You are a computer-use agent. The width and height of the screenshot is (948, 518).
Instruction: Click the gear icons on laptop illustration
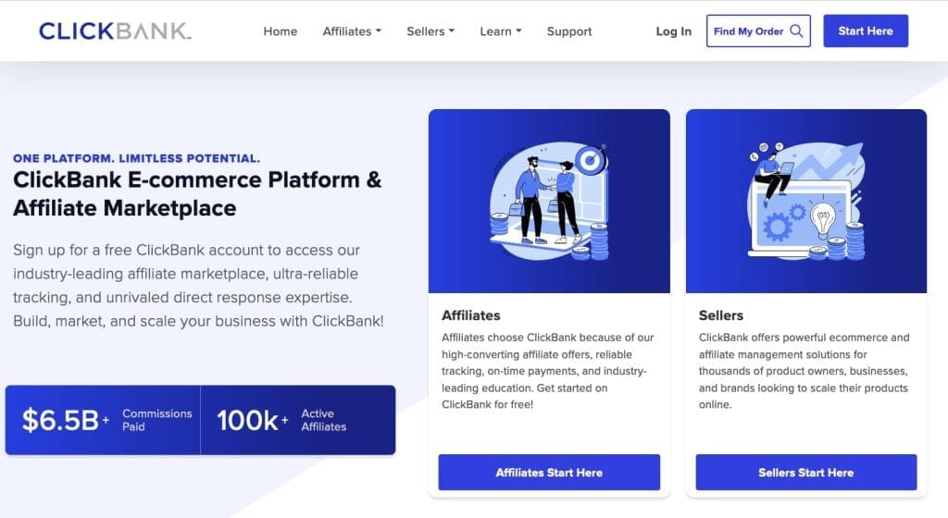point(783,222)
